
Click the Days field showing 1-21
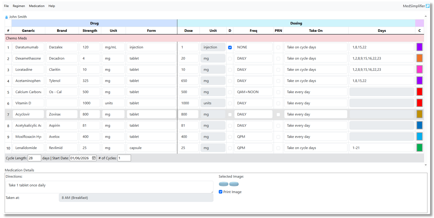[382, 148]
